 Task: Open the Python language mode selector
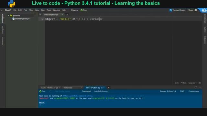tap(183, 83)
